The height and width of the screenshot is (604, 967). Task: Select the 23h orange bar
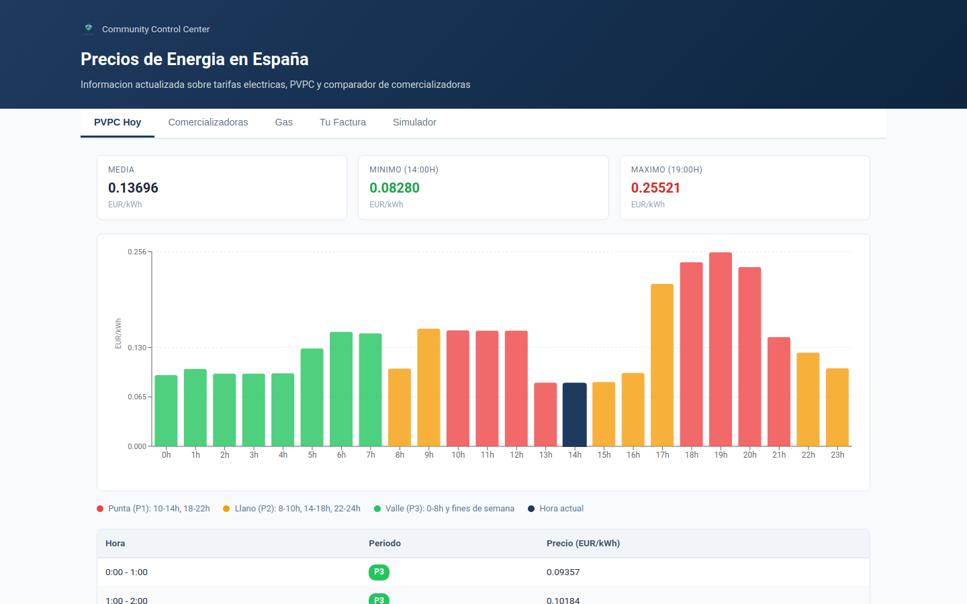point(837,407)
